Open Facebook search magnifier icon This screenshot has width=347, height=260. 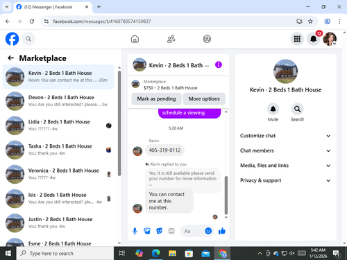(x=28, y=39)
